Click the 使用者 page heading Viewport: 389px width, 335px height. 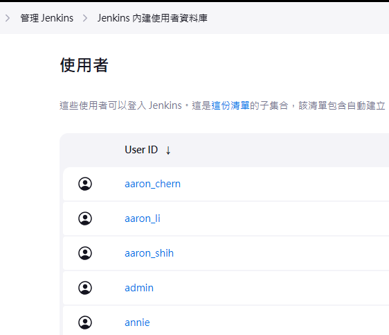point(84,65)
